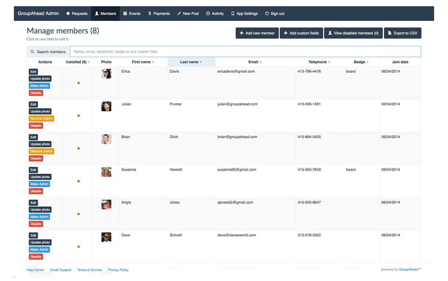Image resolution: width=448 pixels, height=281 pixels.
Task: Open App Settings from navbar
Action: click(x=244, y=14)
